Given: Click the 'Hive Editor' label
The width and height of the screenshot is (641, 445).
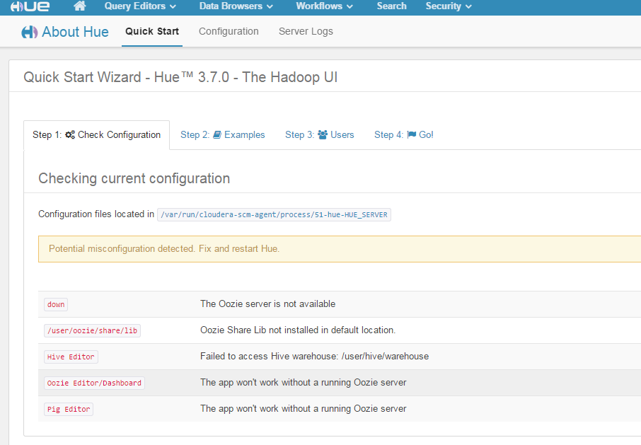Looking at the screenshot, I should [x=71, y=357].
